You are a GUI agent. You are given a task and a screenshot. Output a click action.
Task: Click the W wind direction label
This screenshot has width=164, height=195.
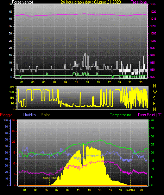[x=155, y=92]
